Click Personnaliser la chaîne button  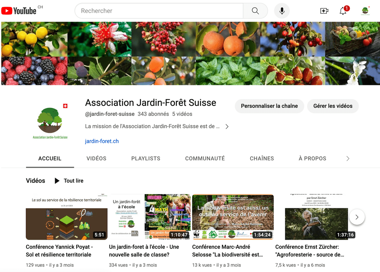tap(269, 106)
